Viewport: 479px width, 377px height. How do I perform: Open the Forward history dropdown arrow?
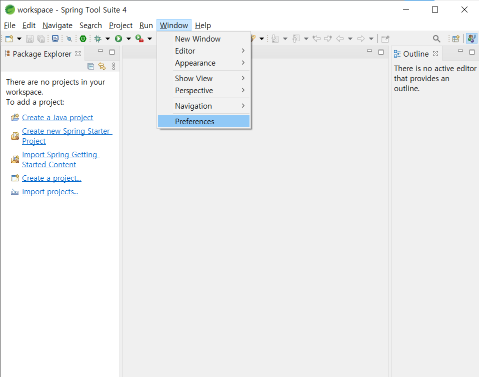371,39
